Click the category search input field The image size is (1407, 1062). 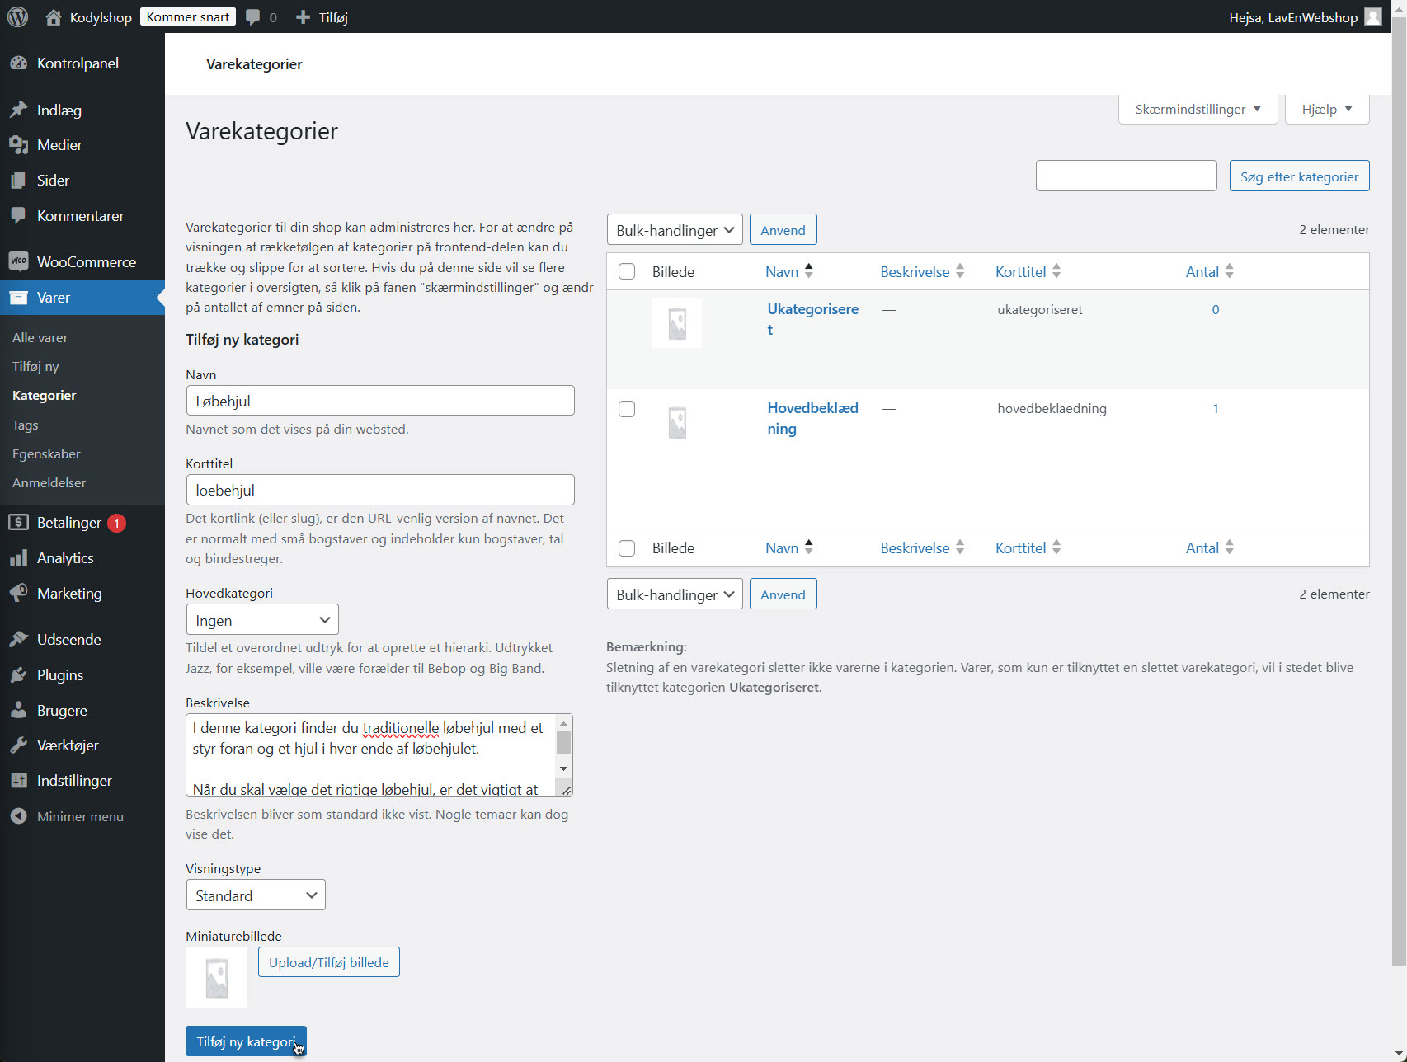[x=1126, y=176]
